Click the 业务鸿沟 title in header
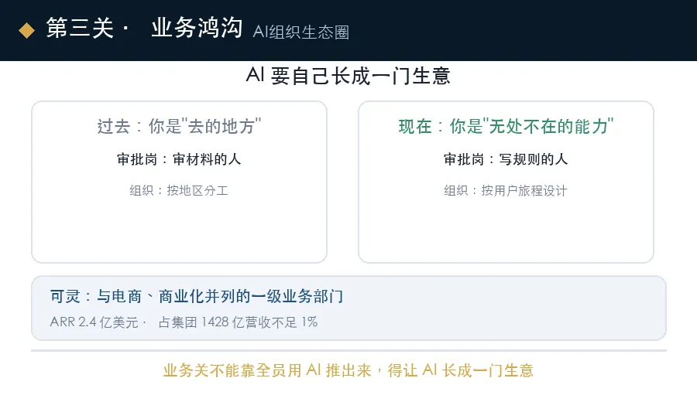 click(197, 28)
